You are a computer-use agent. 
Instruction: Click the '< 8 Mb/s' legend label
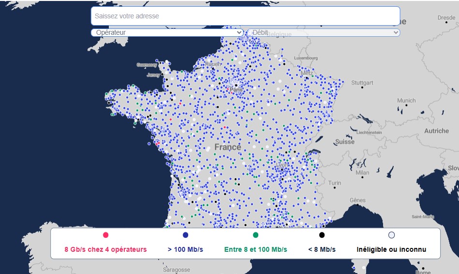[x=322, y=250]
